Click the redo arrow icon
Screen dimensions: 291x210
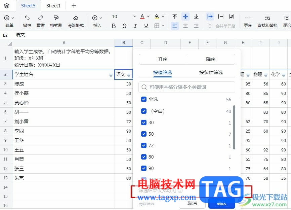click(40, 18)
